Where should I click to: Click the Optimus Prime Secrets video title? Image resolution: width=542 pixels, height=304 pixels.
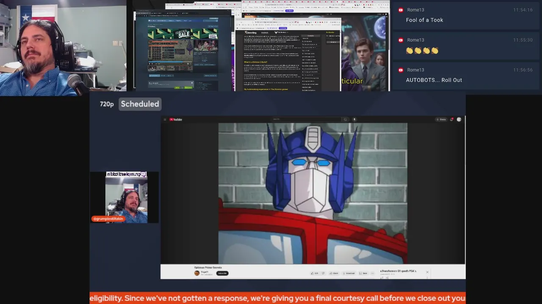[208, 267]
